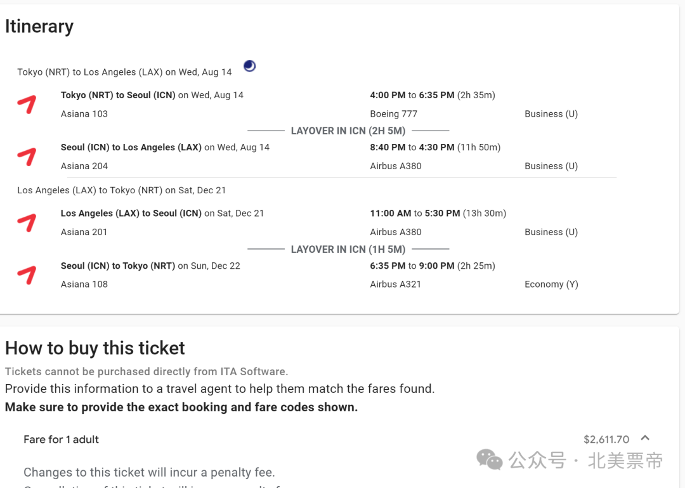Select the Los Angeles (LAX) to Seoul (ICN) segment
This screenshot has height=488, width=685.
[x=131, y=214]
